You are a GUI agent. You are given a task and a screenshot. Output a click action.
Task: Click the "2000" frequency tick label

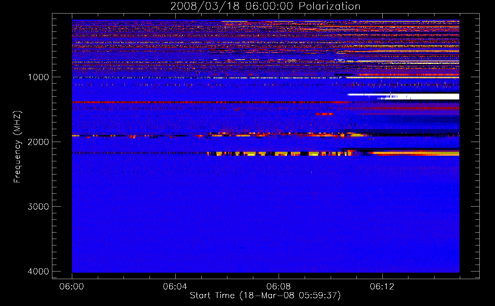point(38,142)
